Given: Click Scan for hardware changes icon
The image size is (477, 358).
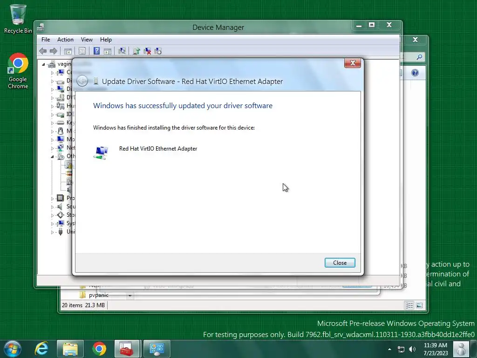Looking at the screenshot, I should pos(122,51).
